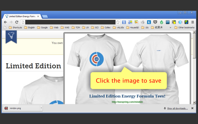Open the 10c bookmark folder

(145, 28)
